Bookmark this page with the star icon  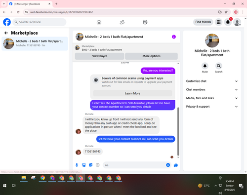(x=226, y=12)
